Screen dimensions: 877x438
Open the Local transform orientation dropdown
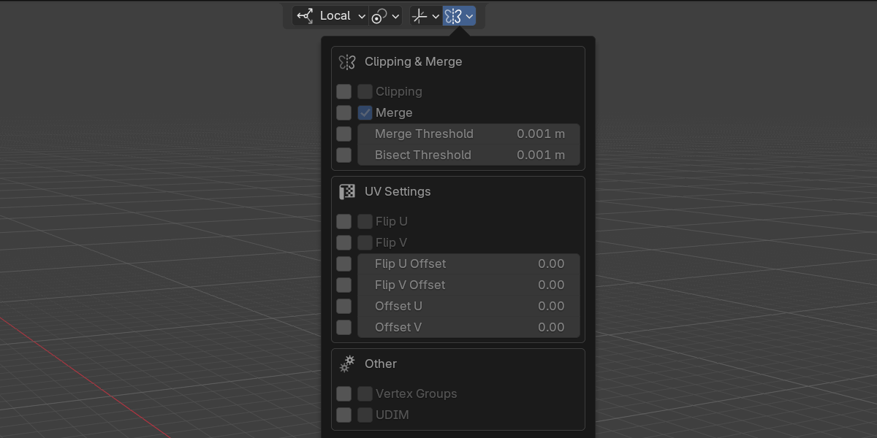coord(330,15)
